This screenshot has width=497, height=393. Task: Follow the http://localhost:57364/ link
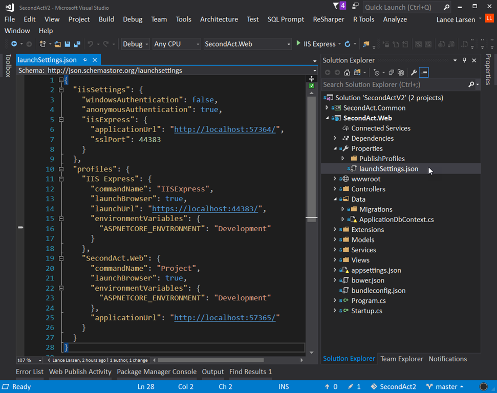click(x=225, y=129)
